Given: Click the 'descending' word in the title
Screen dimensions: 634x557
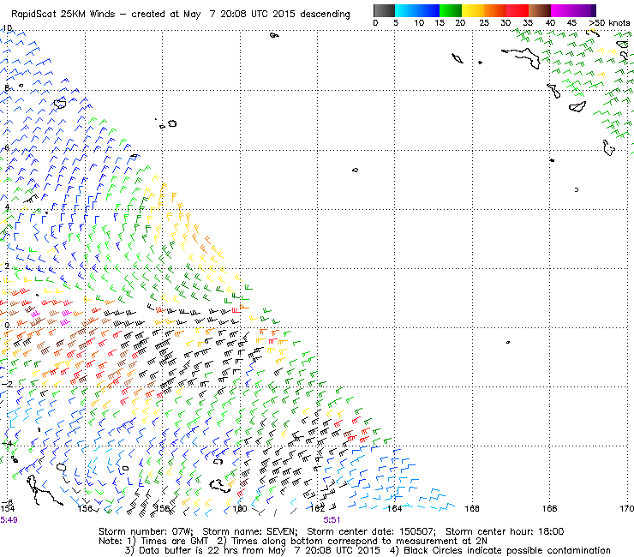Looking at the screenshot, I should [x=325, y=15].
